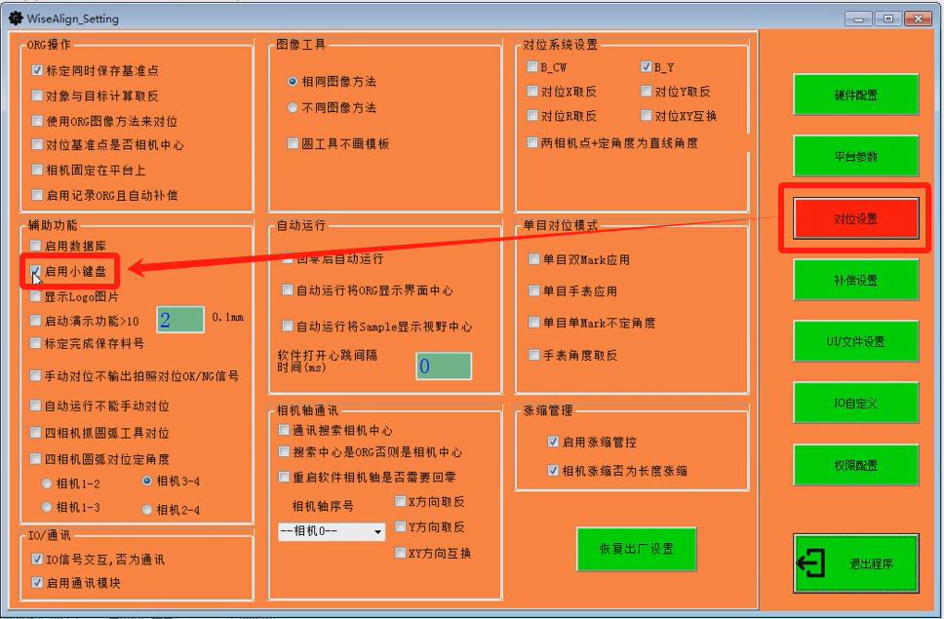Open the 平台参数 settings page
This screenshot has width=944, height=619.
pyautogui.click(x=855, y=156)
